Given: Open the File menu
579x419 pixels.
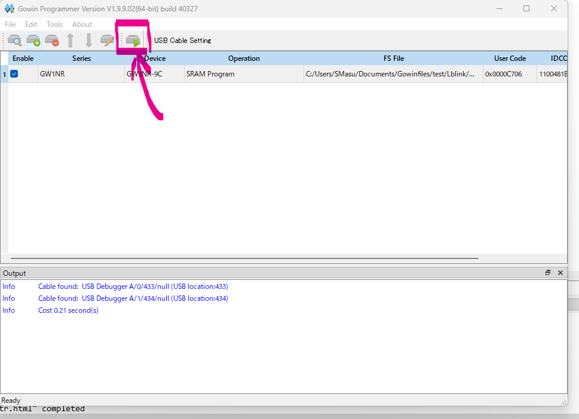Looking at the screenshot, I should click(10, 24).
